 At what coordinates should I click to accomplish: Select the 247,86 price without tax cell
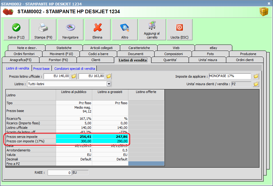(x=110, y=137)
